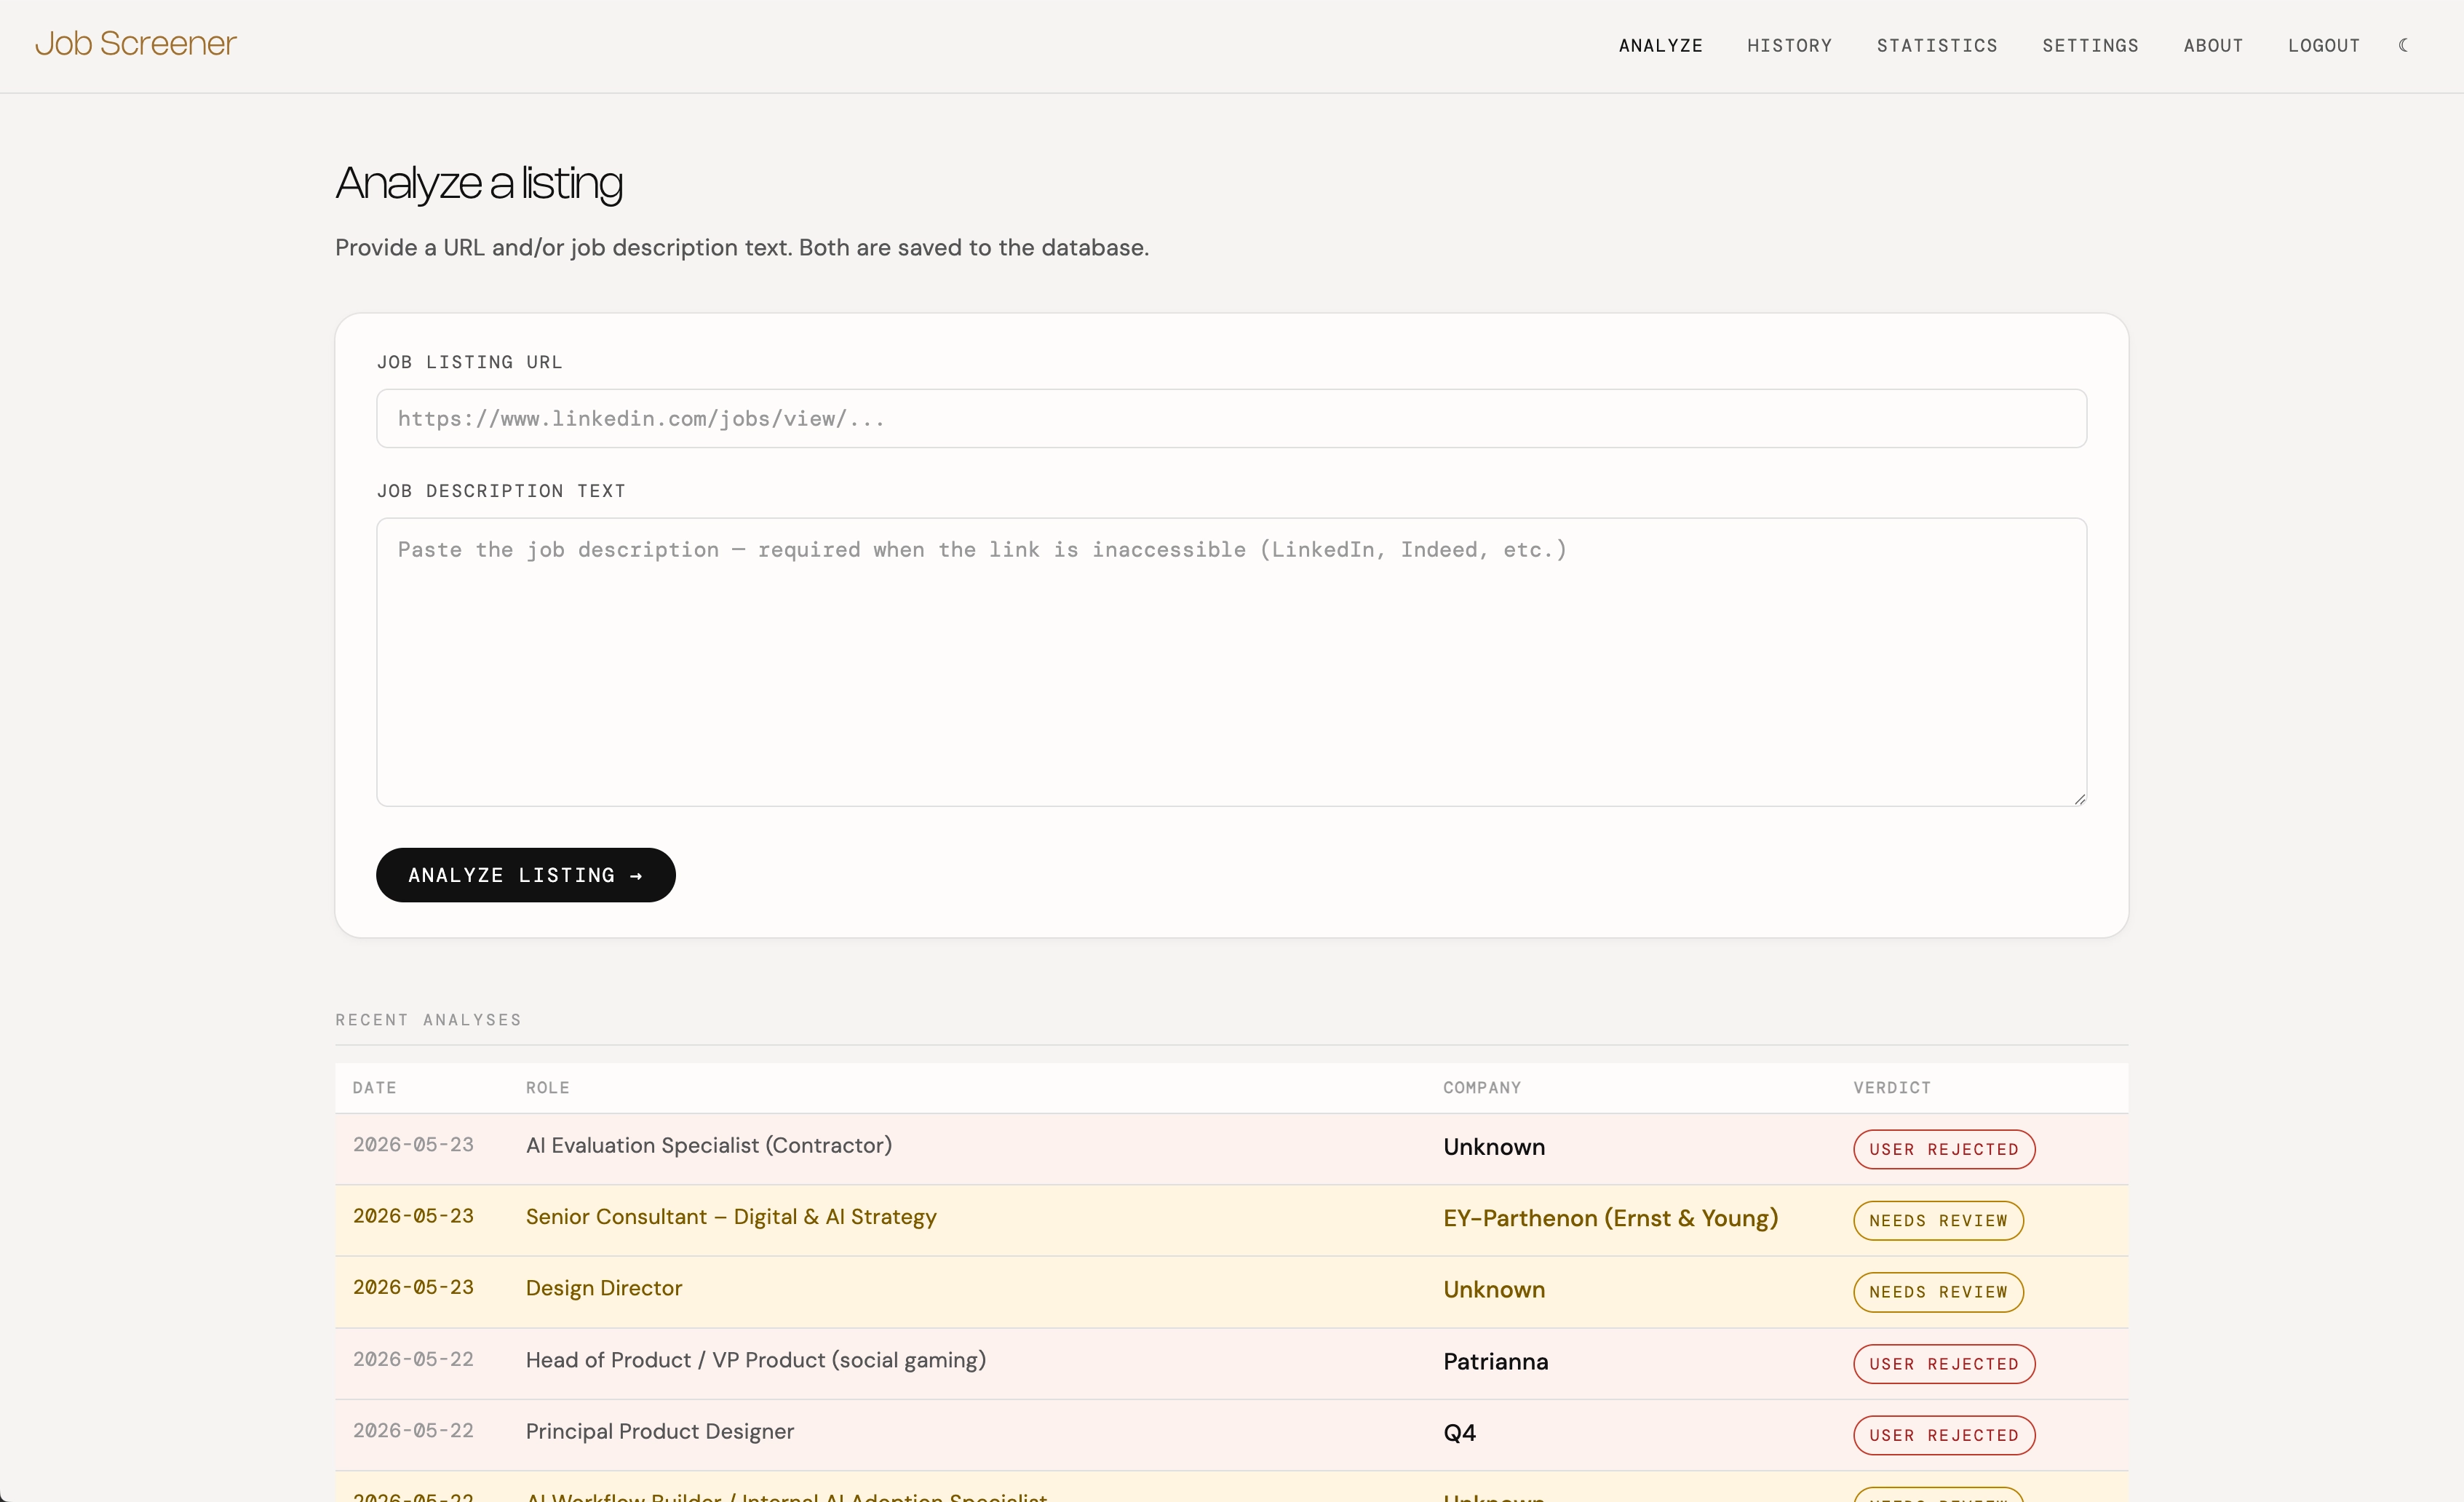Click User Rejected badge for AI Evaluation Specialist
This screenshot has height=1502, width=2464.
[1944, 1149]
